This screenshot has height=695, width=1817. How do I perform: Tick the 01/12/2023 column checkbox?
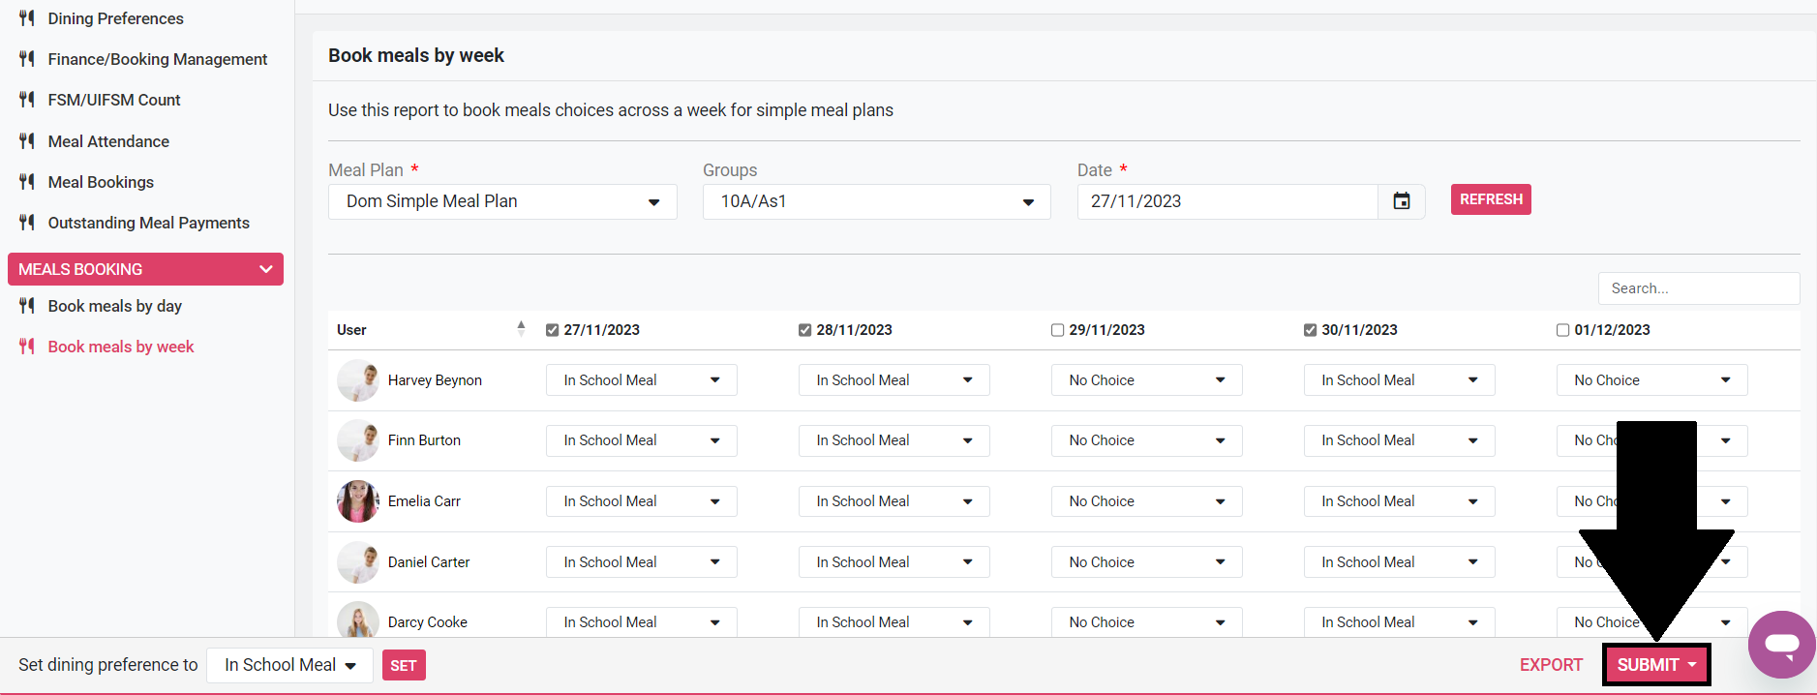pos(1562,330)
